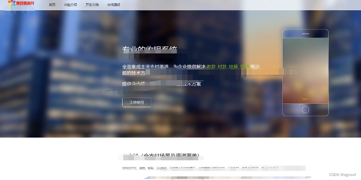Click the phone mockup screen image

[305, 71]
